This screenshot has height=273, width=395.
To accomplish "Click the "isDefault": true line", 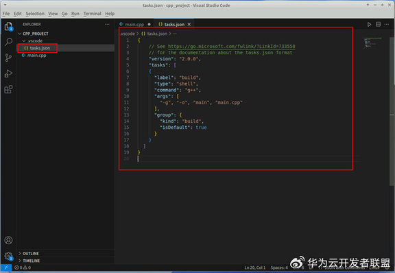I will tap(183, 128).
